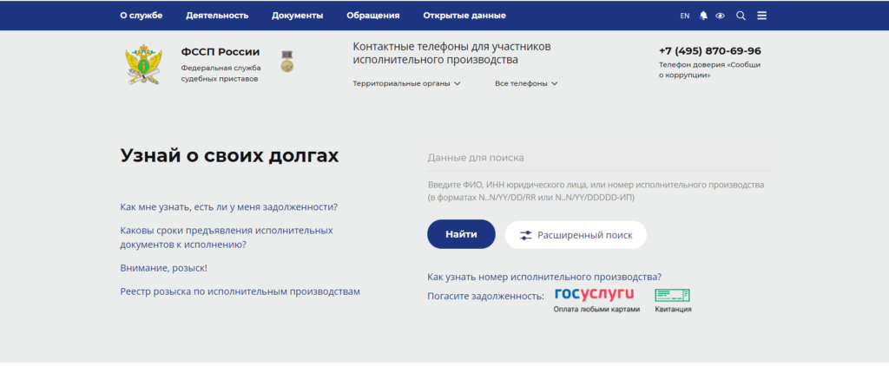Click the Данные для поиска input field
Screen dimensions: 889x366
pos(597,159)
